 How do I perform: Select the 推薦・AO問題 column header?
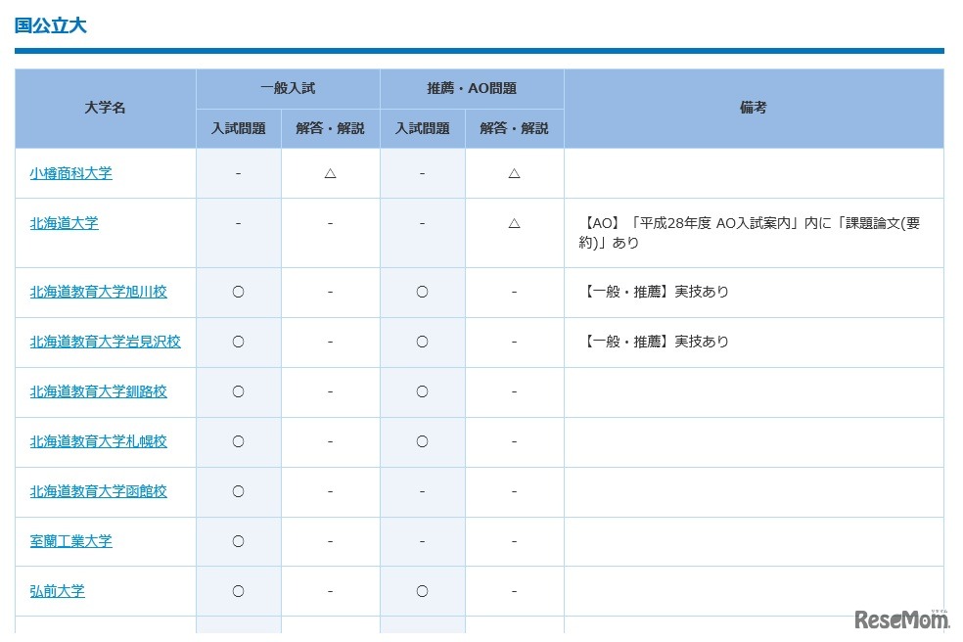point(470,88)
